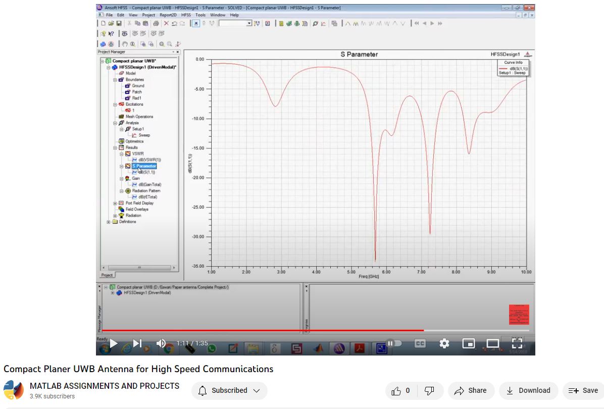Open the Report2D menu
This screenshot has width=604, height=409.
[x=168, y=15]
